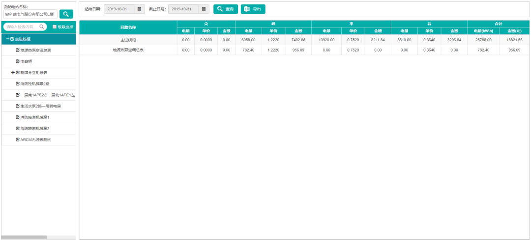
Task: Toggle the 级联选择 cascade selection checkbox
Action: tap(54, 27)
